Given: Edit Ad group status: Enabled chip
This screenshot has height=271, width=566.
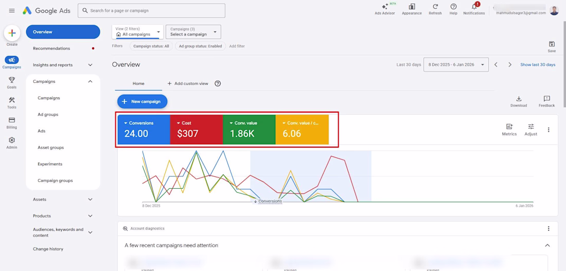Looking at the screenshot, I should (x=200, y=46).
